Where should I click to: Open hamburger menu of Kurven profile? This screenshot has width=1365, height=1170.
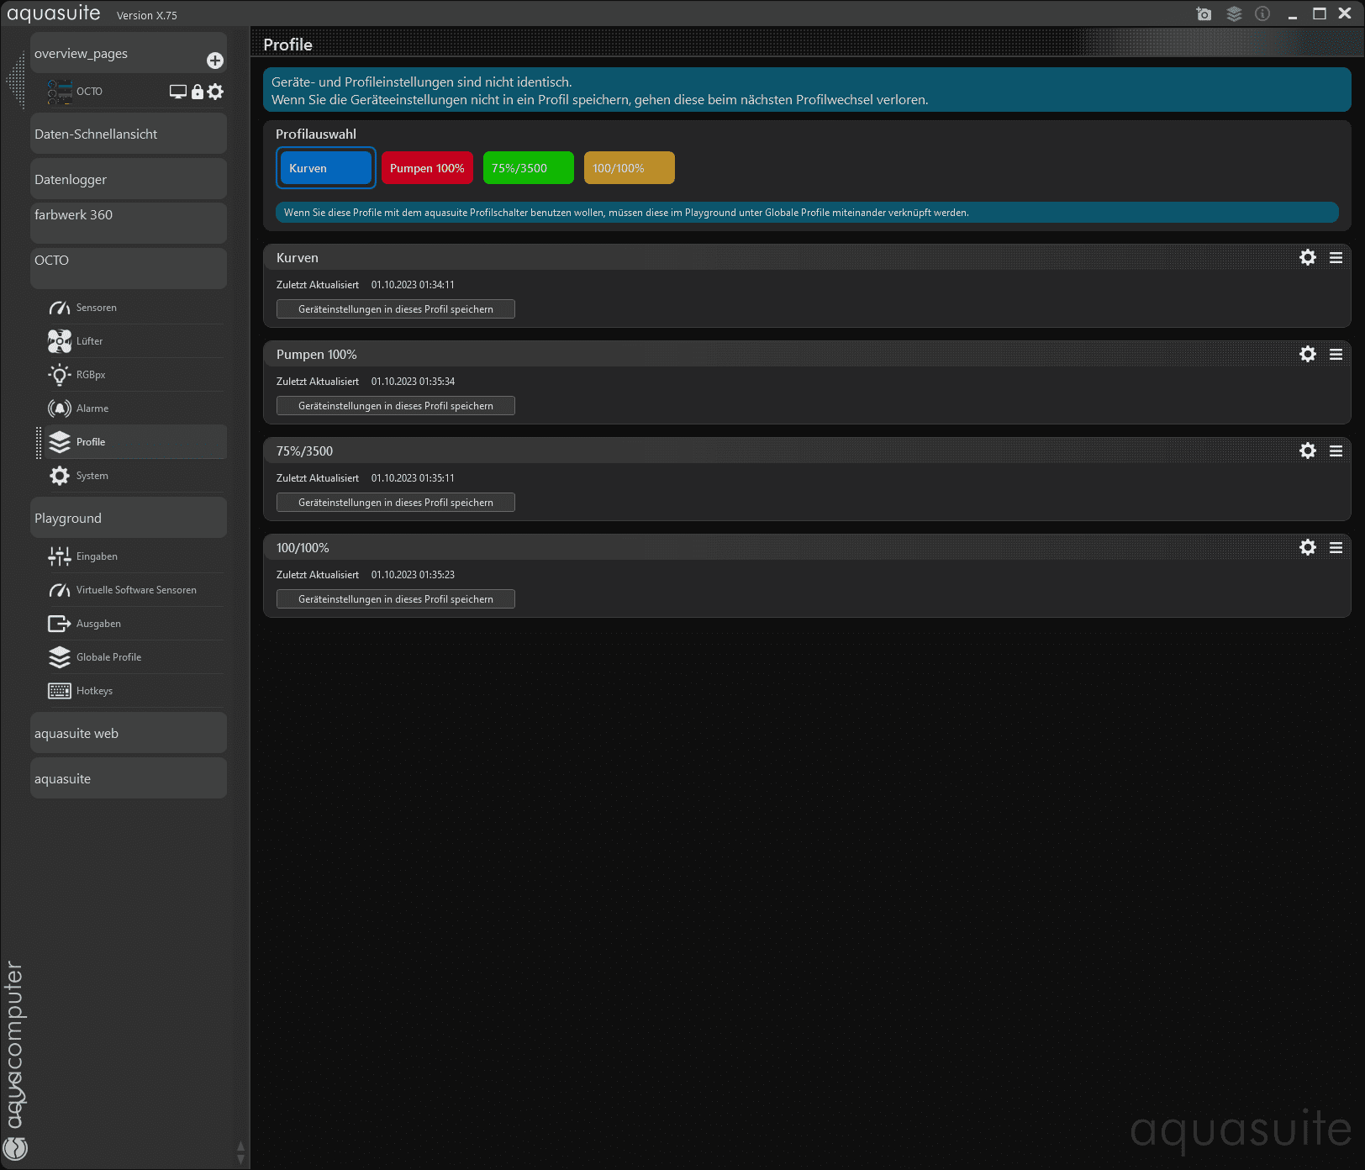point(1336,257)
